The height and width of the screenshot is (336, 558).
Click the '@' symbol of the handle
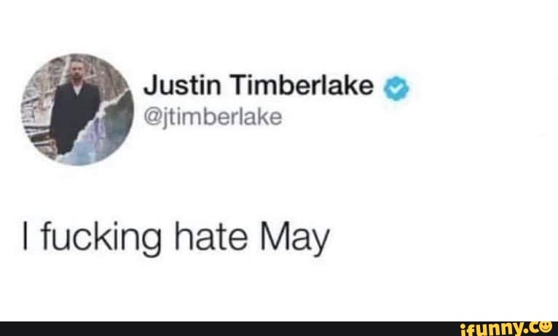[152, 119]
